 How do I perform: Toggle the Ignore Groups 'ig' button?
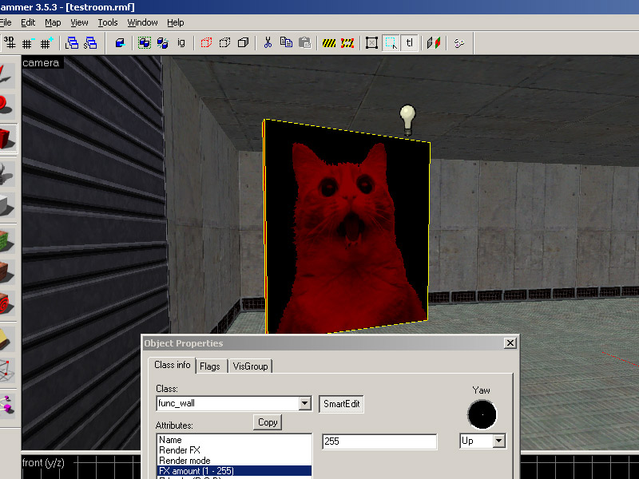coord(181,42)
